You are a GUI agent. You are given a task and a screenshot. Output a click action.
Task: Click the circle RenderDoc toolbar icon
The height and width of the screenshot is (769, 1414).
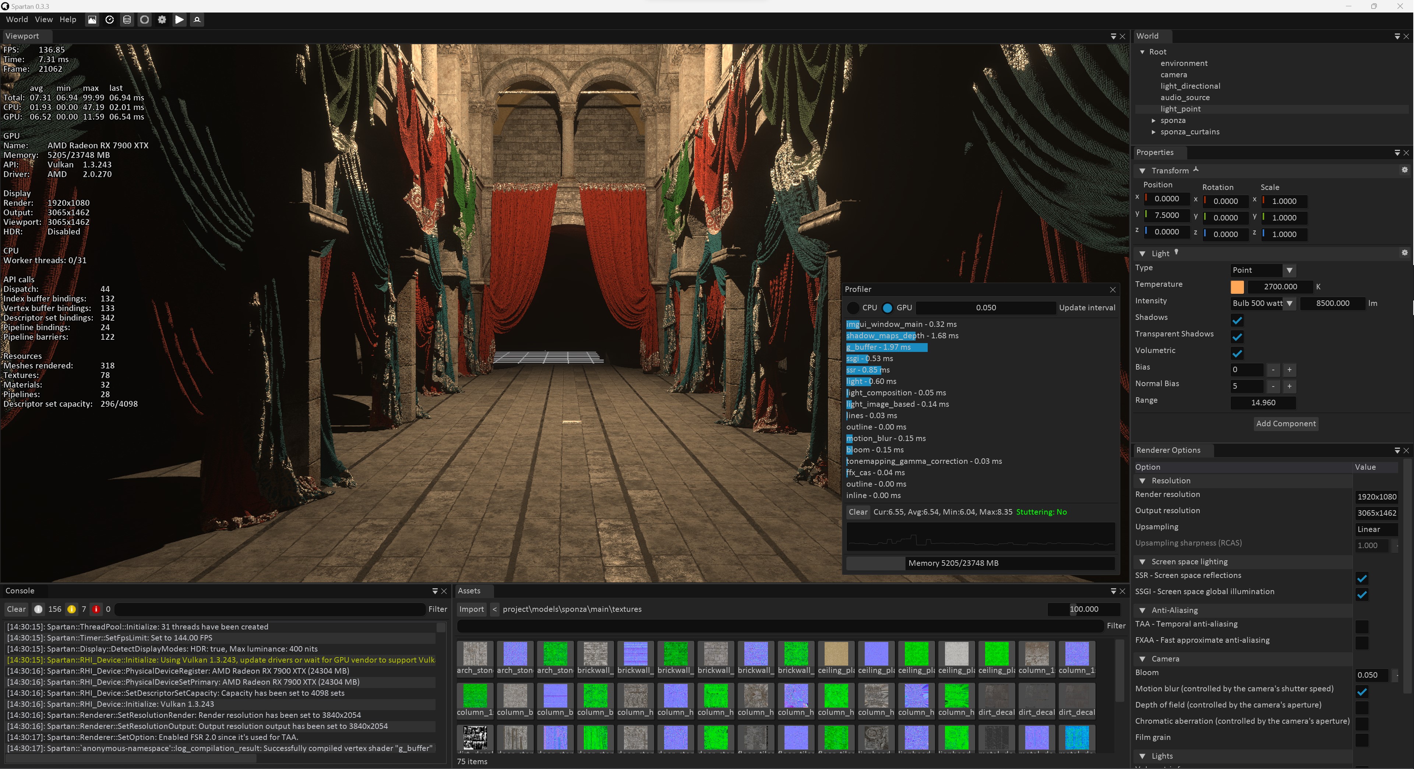pyautogui.click(x=144, y=20)
